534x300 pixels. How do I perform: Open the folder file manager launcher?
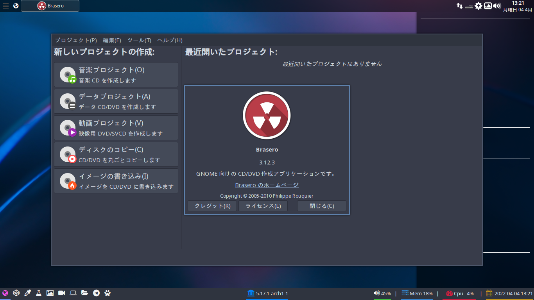click(x=84, y=293)
